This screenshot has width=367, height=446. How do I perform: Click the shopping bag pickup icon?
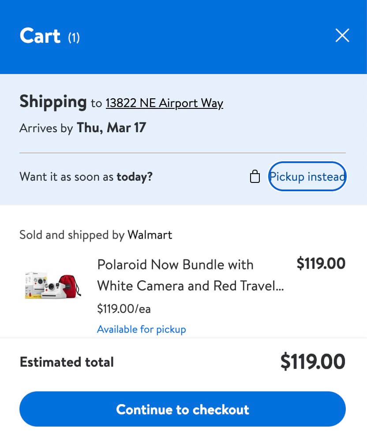tap(255, 177)
